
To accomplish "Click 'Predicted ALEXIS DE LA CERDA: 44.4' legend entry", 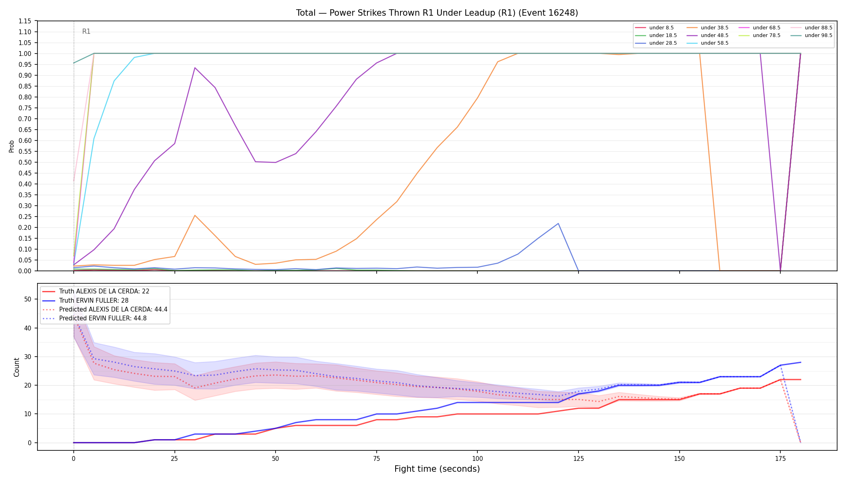I will [x=105, y=310].
